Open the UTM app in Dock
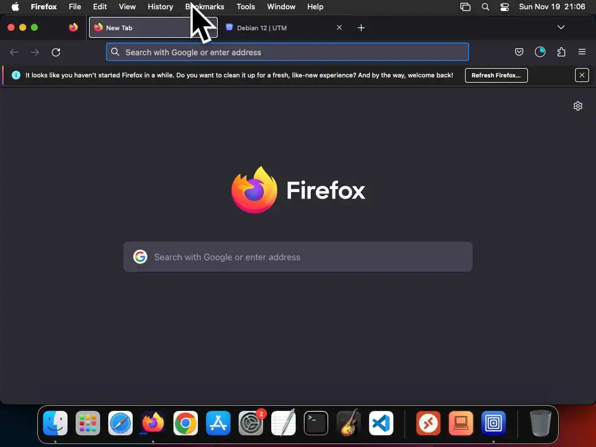Image resolution: width=596 pixels, height=447 pixels. (494, 423)
